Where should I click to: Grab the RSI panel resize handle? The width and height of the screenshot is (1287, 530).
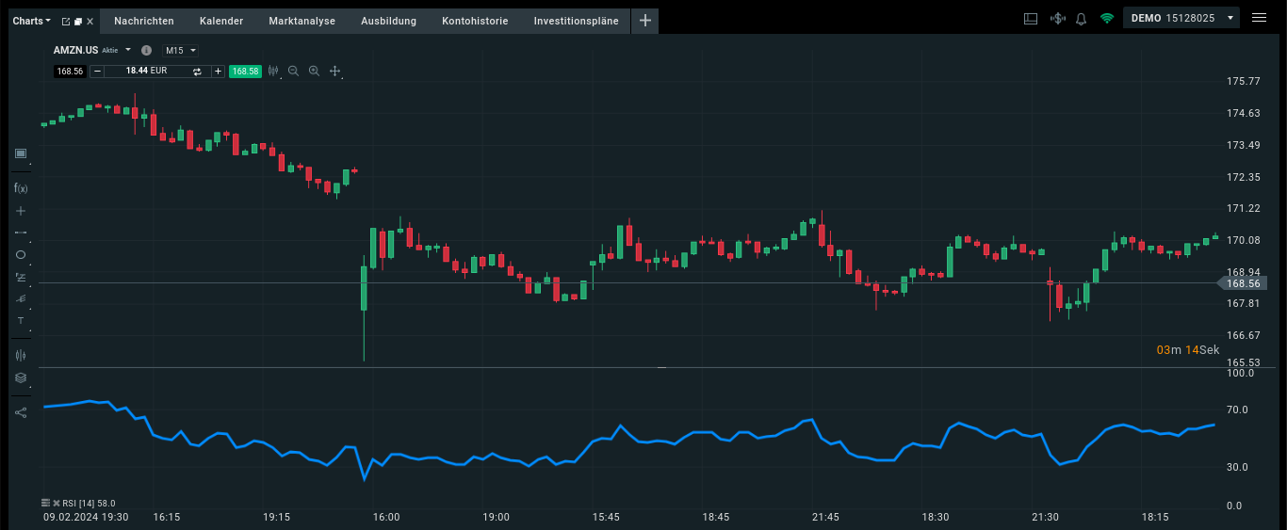(661, 368)
